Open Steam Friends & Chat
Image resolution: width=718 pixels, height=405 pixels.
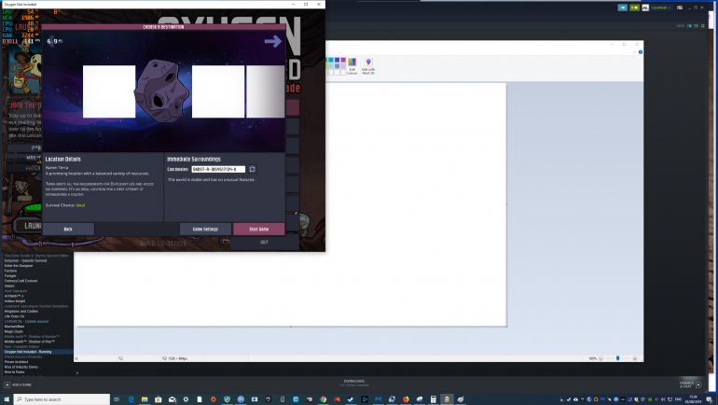tap(691, 384)
